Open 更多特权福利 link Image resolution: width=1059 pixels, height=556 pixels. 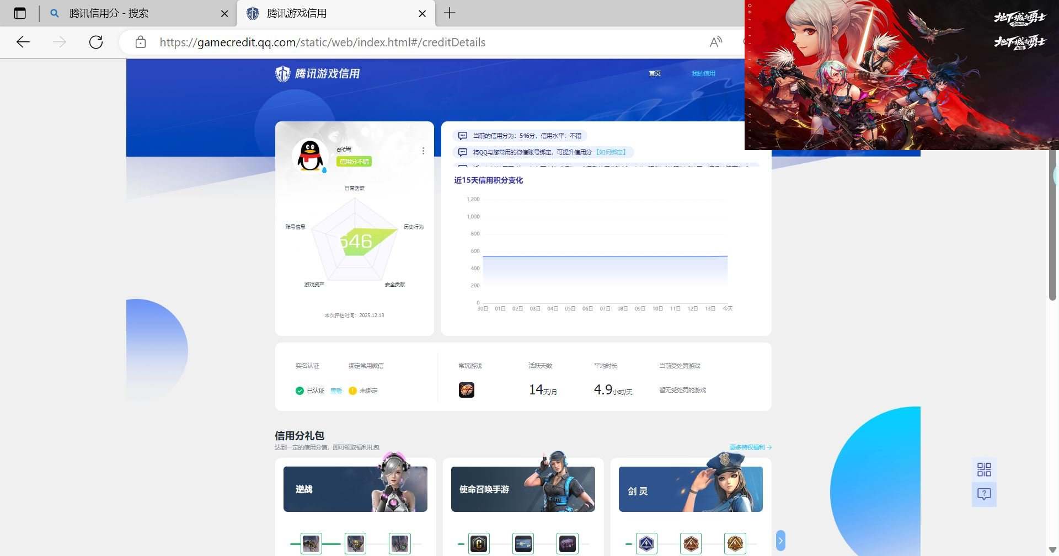pyautogui.click(x=751, y=447)
